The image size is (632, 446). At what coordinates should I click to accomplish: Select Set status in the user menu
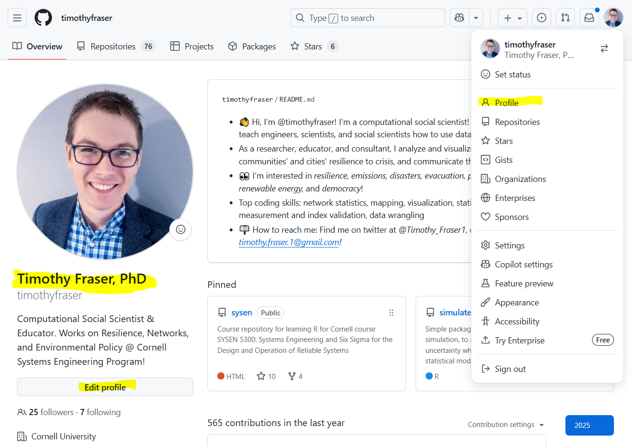[x=547, y=74]
